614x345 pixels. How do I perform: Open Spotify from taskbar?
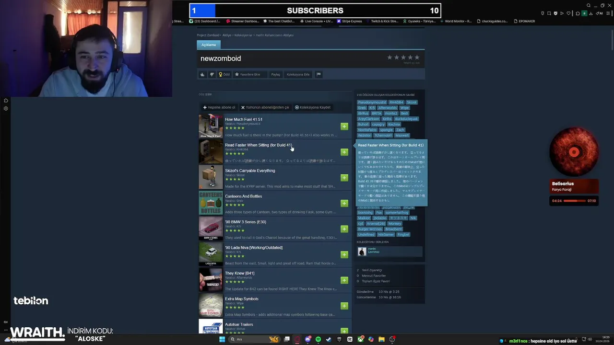tap(318, 339)
